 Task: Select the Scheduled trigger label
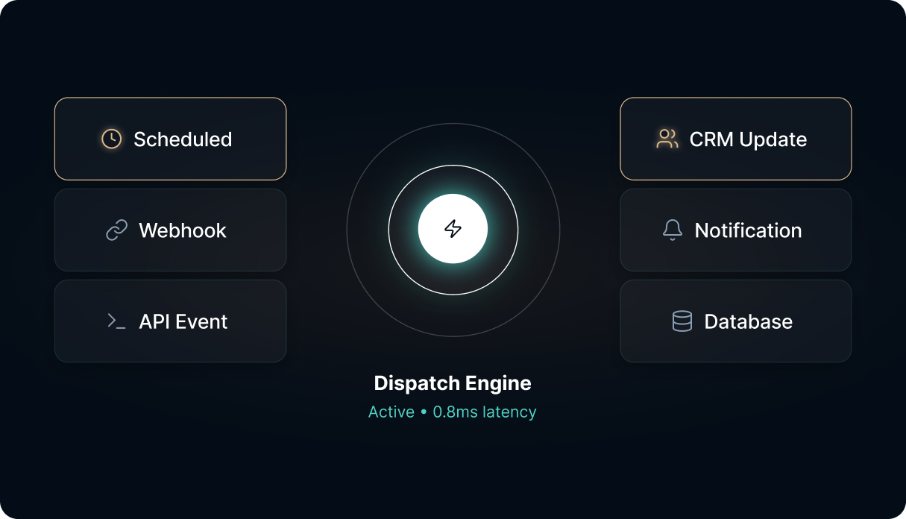(183, 139)
